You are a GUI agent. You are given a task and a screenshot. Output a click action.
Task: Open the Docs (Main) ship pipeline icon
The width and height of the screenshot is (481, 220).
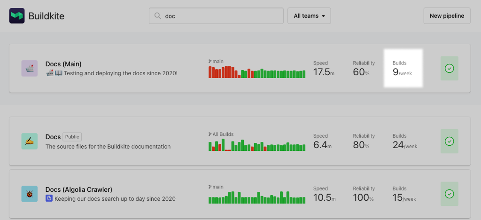click(x=30, y=68)
